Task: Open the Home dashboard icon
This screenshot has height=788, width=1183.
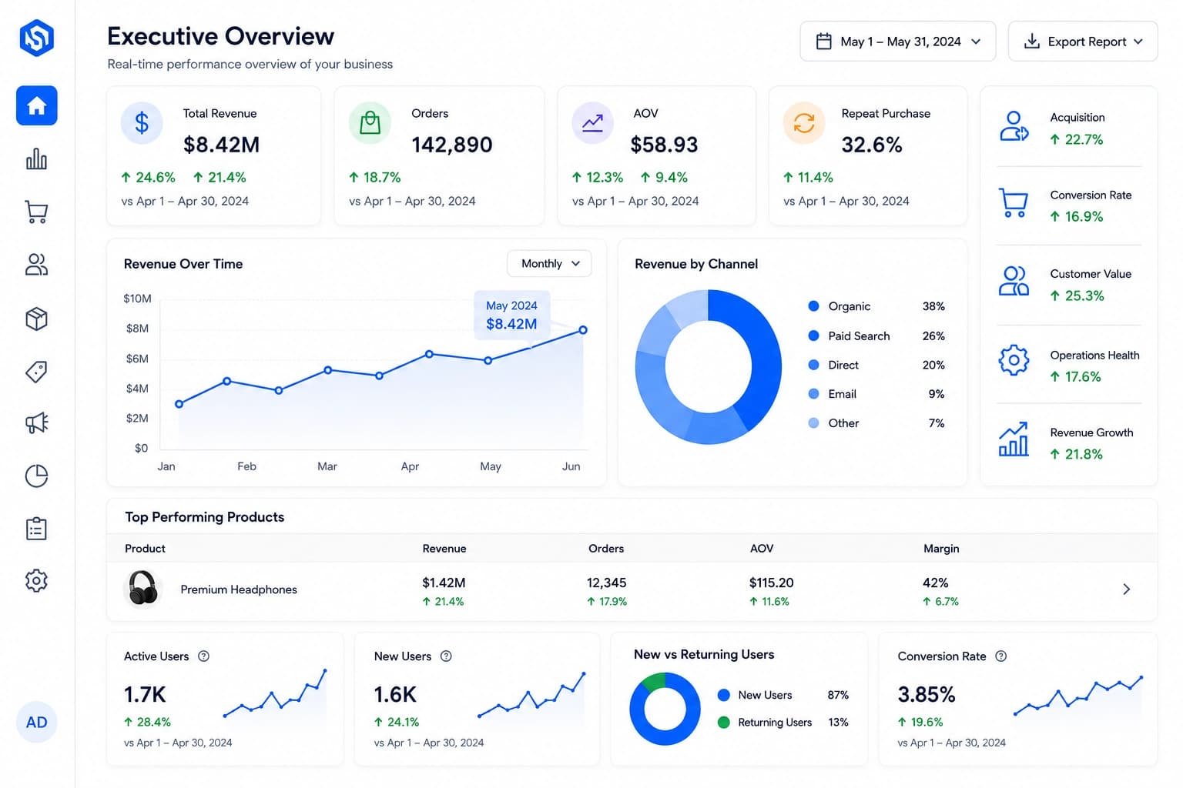Action: [36, 105]
